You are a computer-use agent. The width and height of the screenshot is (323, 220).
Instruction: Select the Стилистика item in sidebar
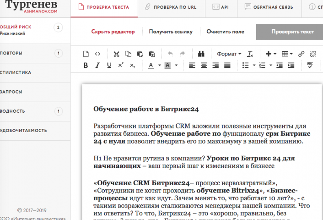coord(16,72)
